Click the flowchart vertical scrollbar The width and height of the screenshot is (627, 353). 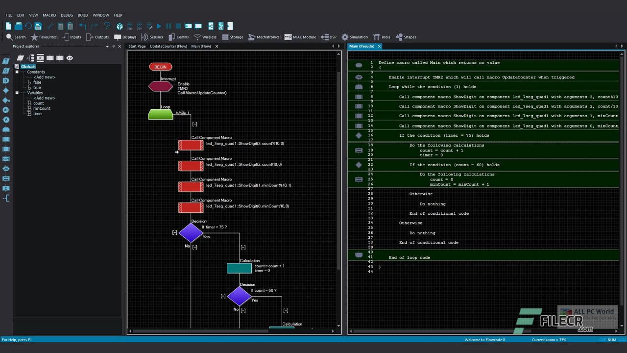pyautogui.click(x=338, y=171)
